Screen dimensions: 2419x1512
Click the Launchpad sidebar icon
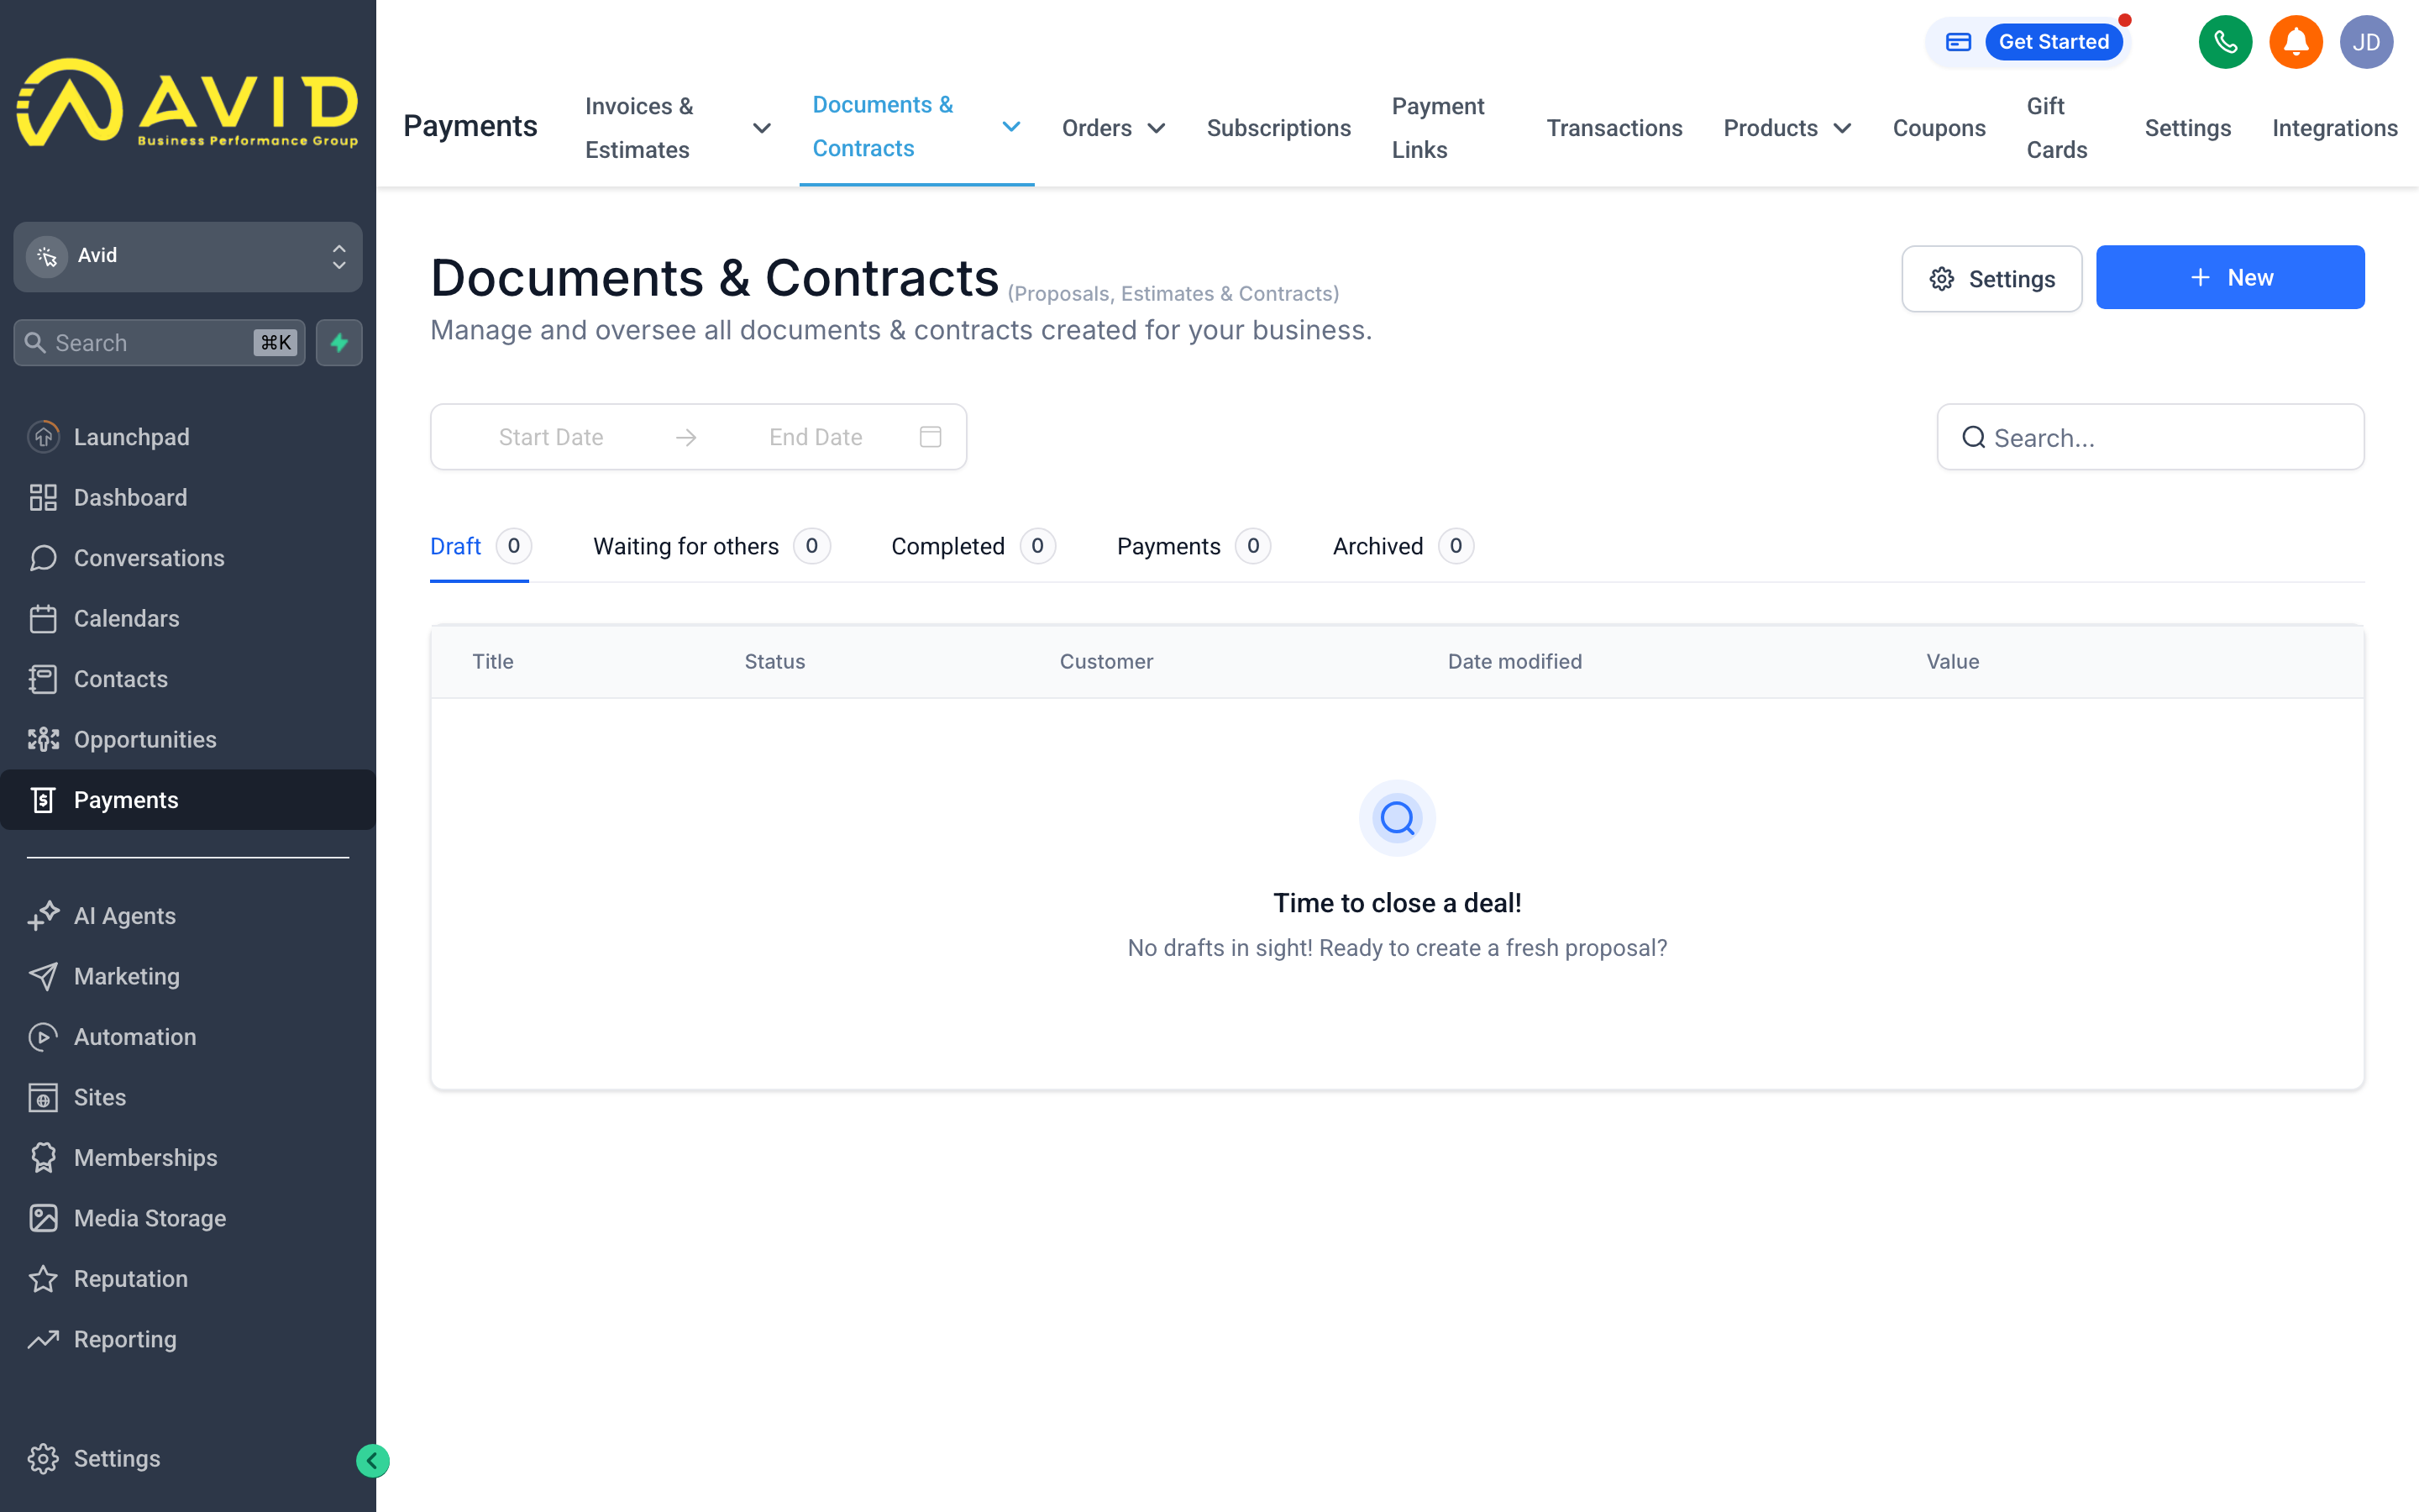(43, 437)
